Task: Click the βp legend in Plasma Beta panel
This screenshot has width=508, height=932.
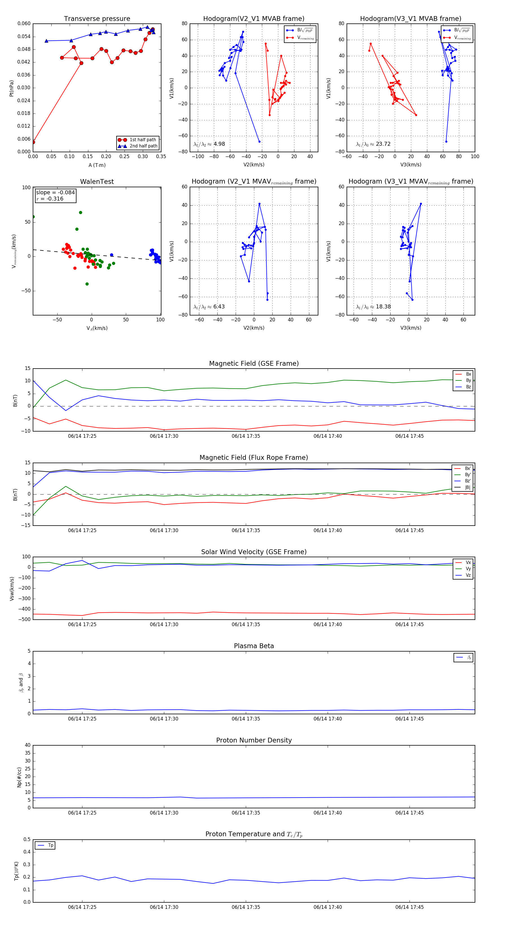Action: 463,657
